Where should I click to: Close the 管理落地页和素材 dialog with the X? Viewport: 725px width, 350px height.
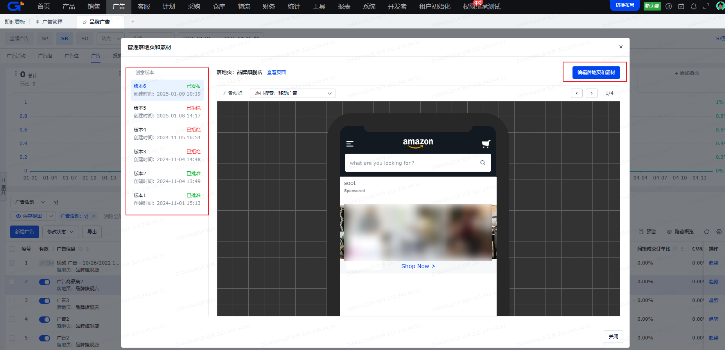(621, 47)
